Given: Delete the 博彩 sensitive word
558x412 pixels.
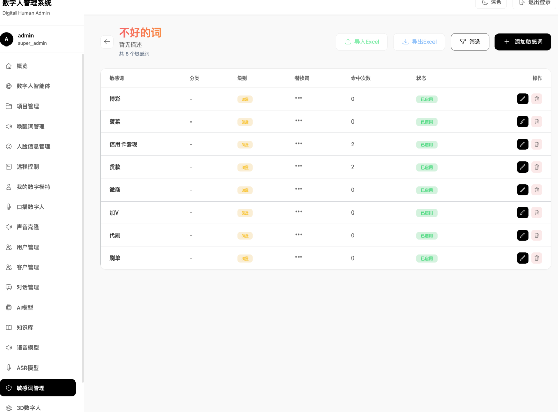Looking at the screenshot, I should coord(537,99).
